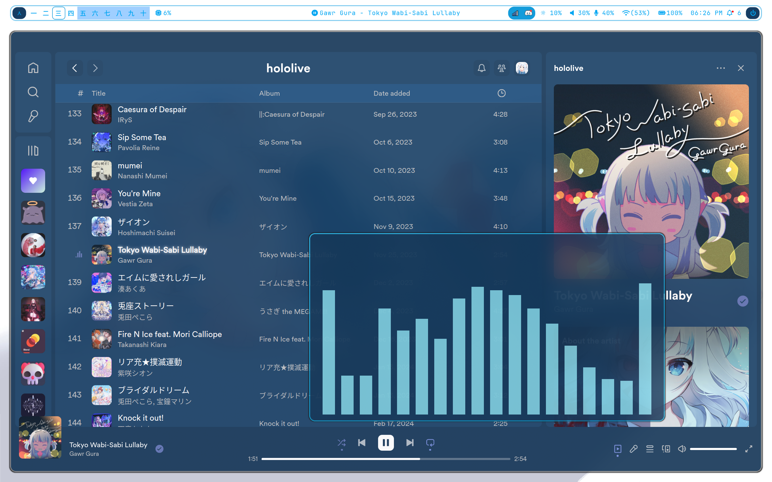The height and width of the screenshot is (482, 772).
Task: Open Search from the sidebar
Action: click(x=33, y=92)
